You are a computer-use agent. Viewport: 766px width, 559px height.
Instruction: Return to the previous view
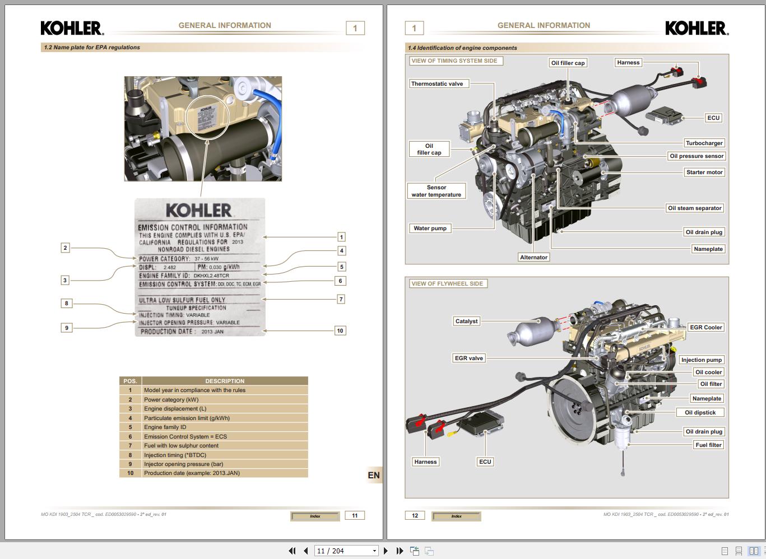(414, 551)
